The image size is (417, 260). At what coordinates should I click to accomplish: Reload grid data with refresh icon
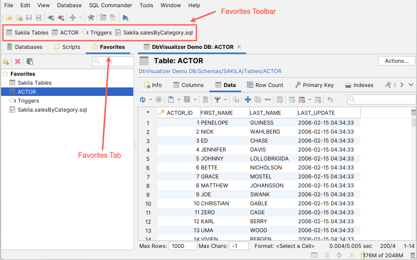tap(143, 99)
